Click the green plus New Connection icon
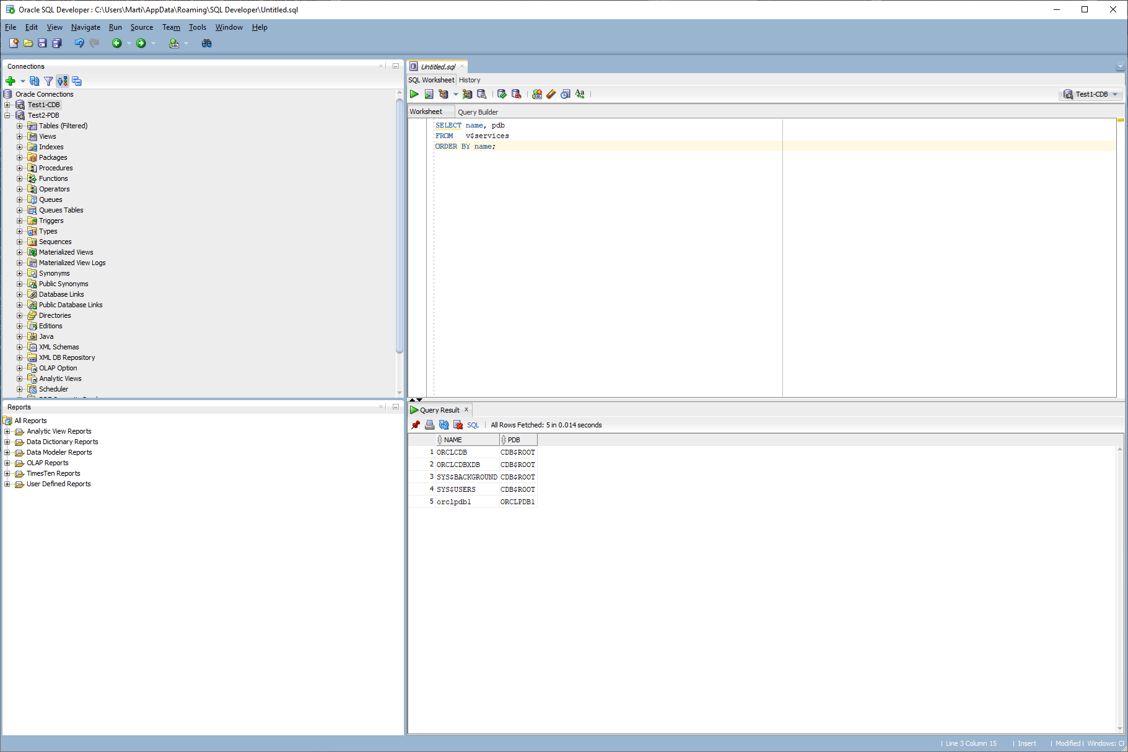The width and height of the screenshot is (1128, 752). (11, 81)
